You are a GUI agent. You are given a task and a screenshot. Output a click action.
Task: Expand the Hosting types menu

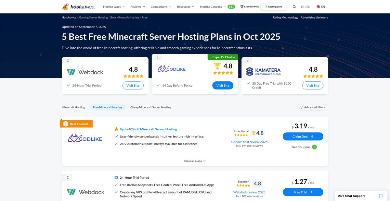click(113, 6)
